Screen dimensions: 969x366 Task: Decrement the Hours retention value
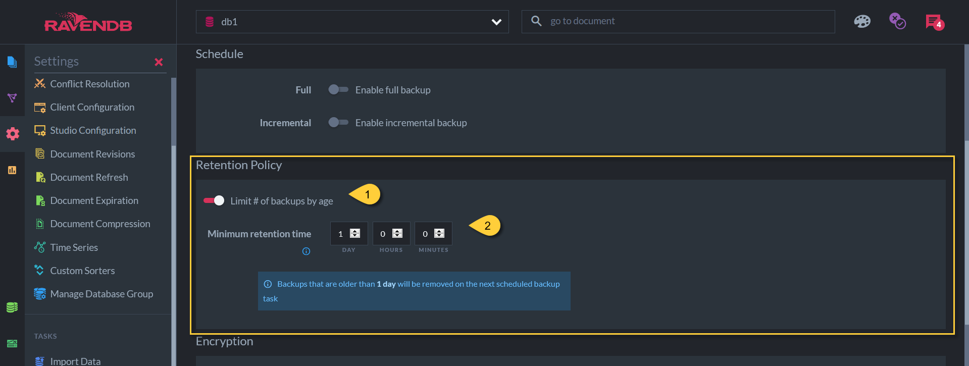point(397,235)
